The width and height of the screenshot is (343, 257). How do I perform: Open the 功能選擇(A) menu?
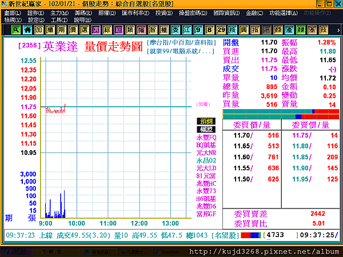coord(284,13)
